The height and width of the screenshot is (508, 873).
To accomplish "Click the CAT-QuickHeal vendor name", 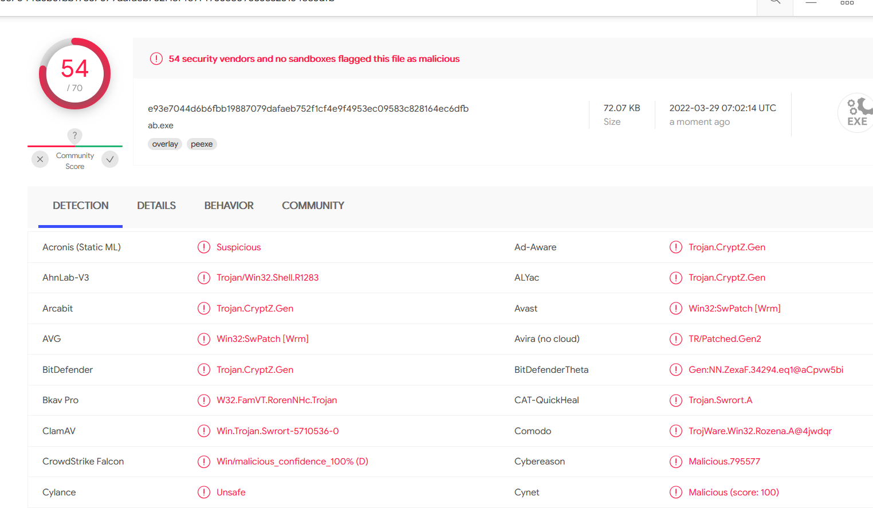I will 546,400.
